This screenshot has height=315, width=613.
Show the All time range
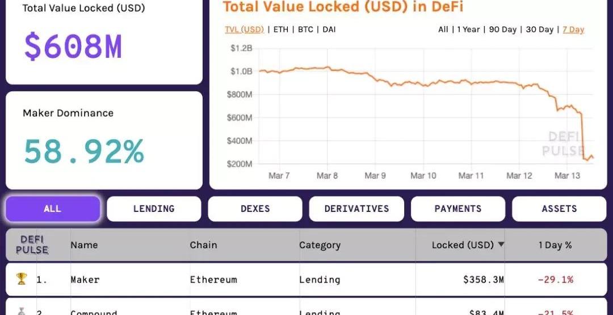tap(443, 29)
